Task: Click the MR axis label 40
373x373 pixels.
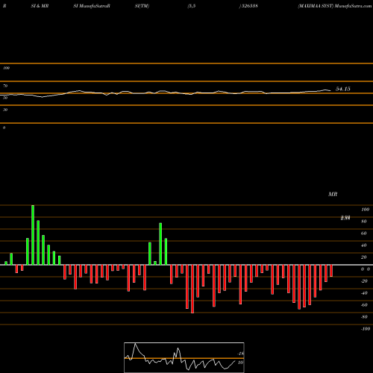Action: pyautogui.click(x=364, y=245)
